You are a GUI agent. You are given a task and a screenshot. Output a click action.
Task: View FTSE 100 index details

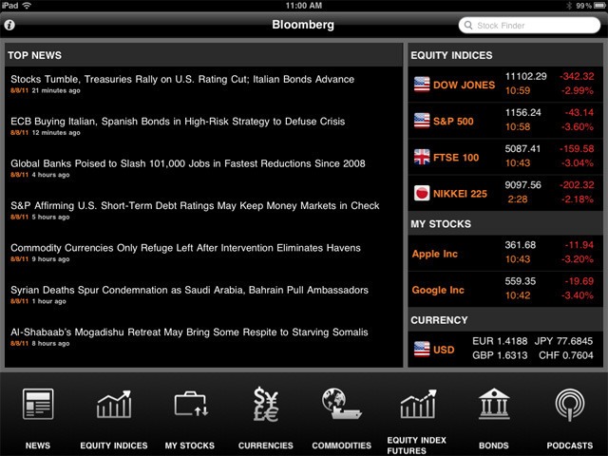pos(504,157)
